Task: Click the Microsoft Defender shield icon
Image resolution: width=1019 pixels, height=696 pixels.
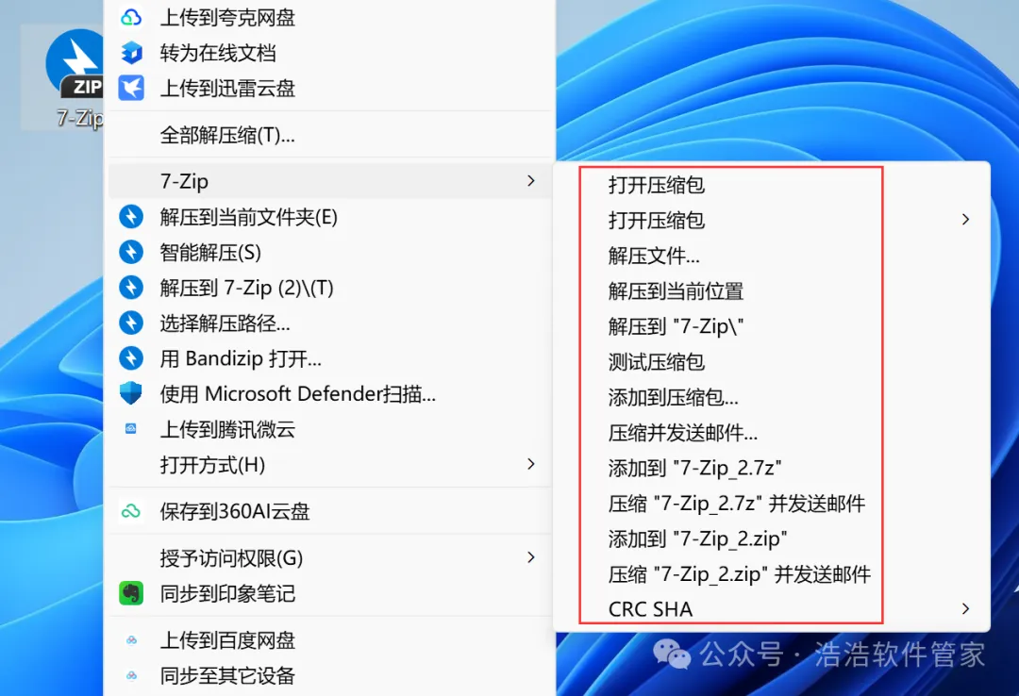Action: pos(131,393)
